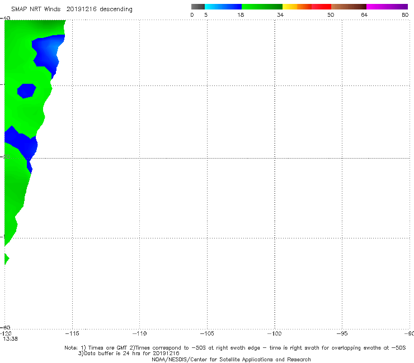The width and height of the screenshot is (414, 363).
Task: Click the longitude label -105
Action: pyautogui.click(x=207, y=333)
